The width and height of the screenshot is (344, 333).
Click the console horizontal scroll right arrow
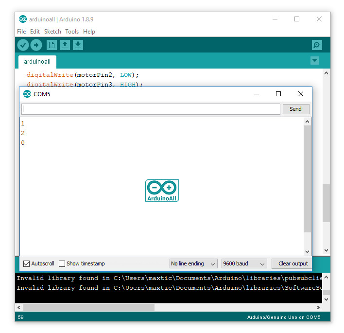click(x=318, y=308)
